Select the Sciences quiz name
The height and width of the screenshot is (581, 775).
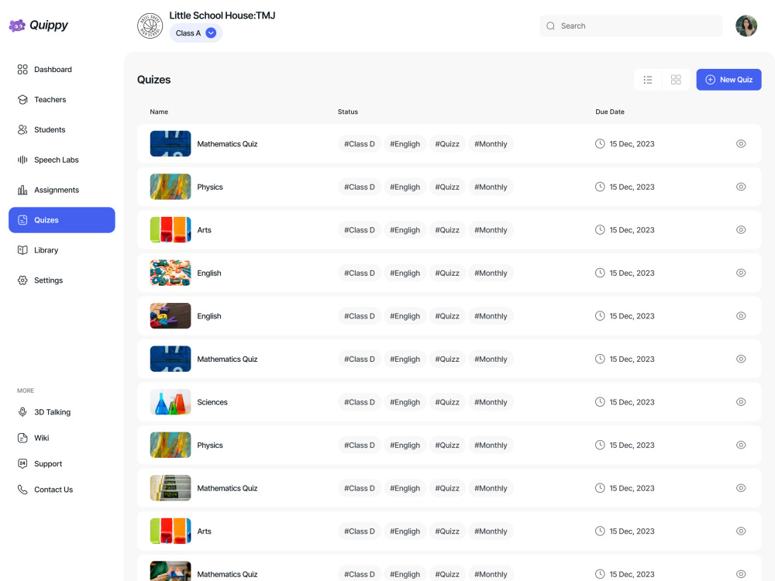tap(212, 402)
